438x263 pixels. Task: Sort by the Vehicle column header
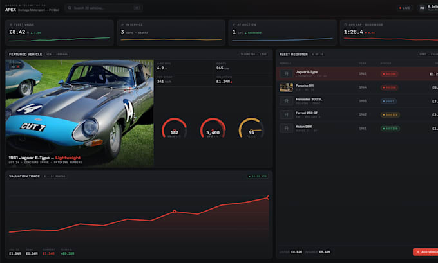click(x=285, y=63)
